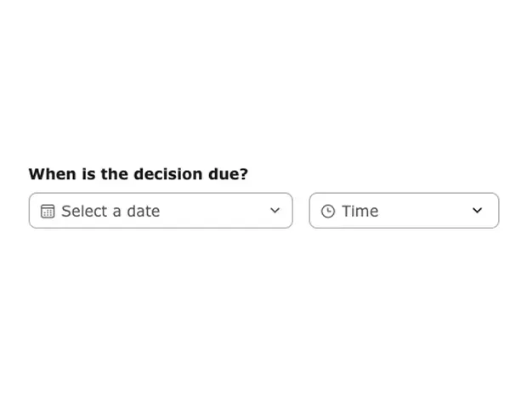Open the Time dropdown

[404, 211]
